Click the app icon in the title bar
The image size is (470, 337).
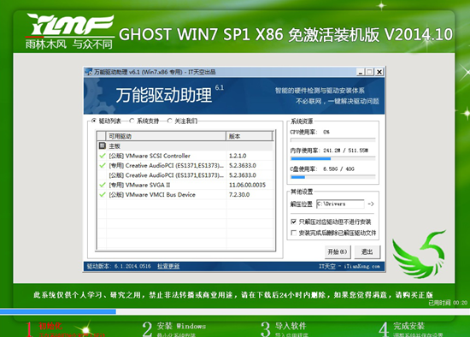(x=88, y=72)
